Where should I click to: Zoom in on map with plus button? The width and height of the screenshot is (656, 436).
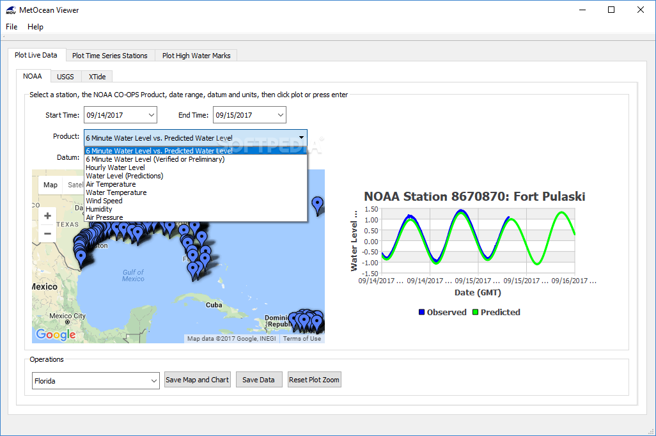click(x=47, y=216)
